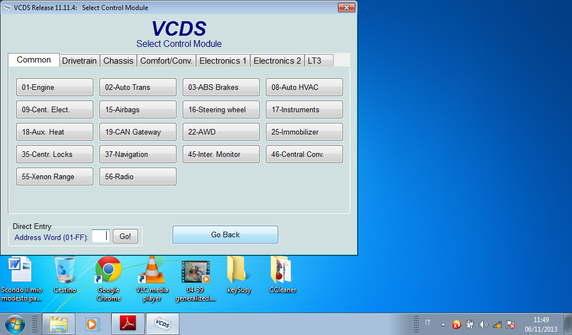This screenshot has width=572, height=335.
Task: Switch to the Common tab
Action: point(34,60)
